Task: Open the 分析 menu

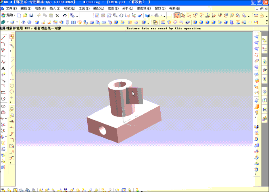Action: click(128, 8)
